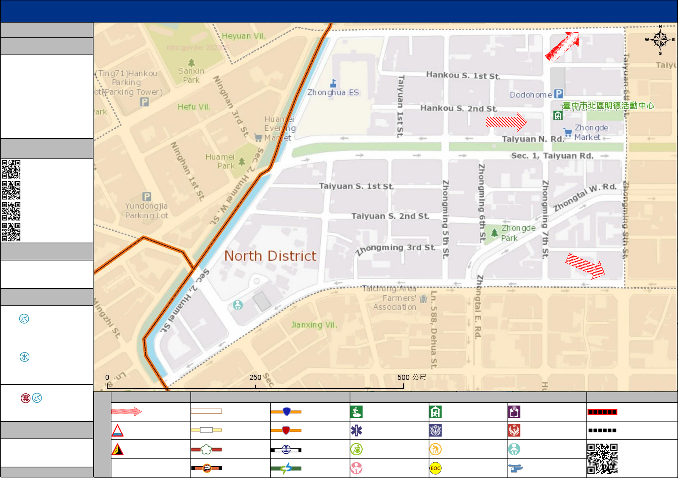Click the topmost QR code in left panel
This screenshot has width=678, height=478.
click(x=11, y=169)
